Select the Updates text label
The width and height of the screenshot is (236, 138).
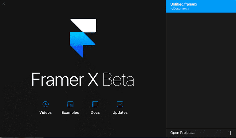(x=120, y=113)
